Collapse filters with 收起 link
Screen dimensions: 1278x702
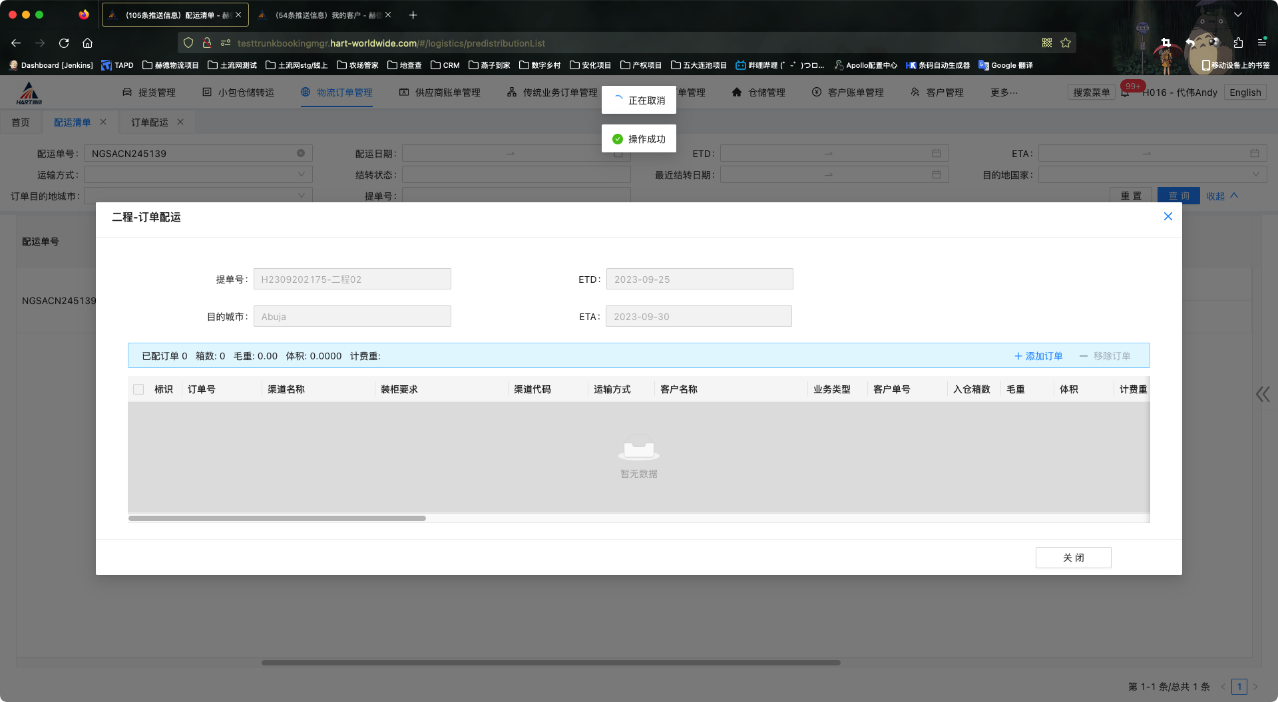click(x=1221, y=196)
